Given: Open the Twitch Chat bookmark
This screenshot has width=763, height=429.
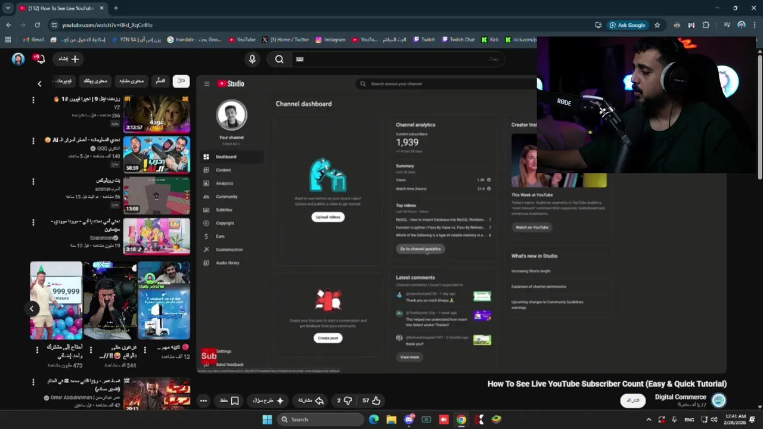Looking at the screenshot, I should tap(458, 40).
